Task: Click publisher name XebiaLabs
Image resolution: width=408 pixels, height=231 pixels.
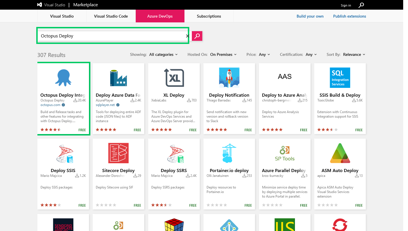Action: [x=159, y=100]
